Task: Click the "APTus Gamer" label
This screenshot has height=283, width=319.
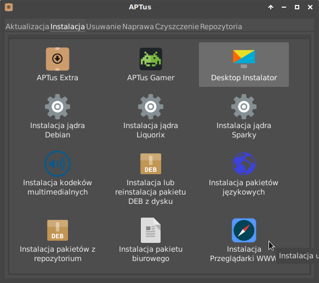Action: [151, 77]
